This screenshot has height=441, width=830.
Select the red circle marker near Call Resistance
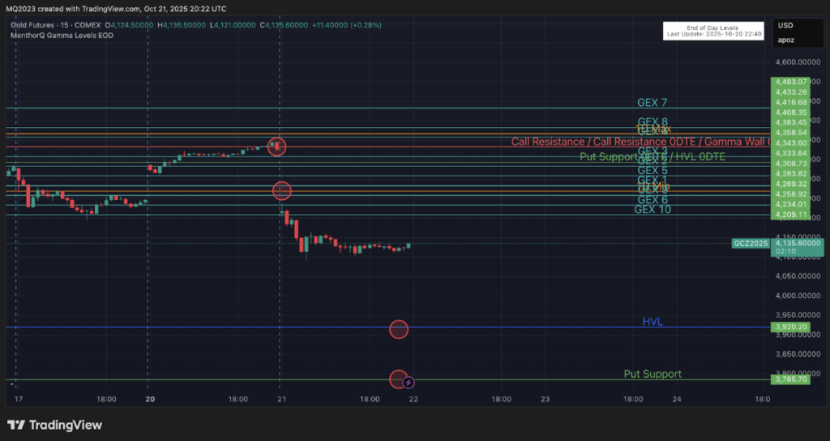point(277,146)
